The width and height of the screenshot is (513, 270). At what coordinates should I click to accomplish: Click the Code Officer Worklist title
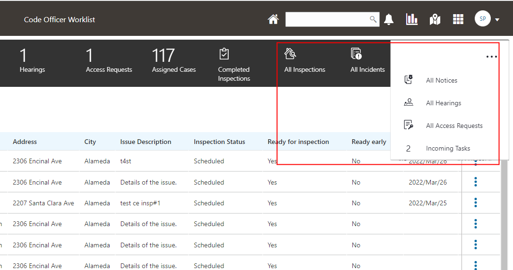coord(59,20)
